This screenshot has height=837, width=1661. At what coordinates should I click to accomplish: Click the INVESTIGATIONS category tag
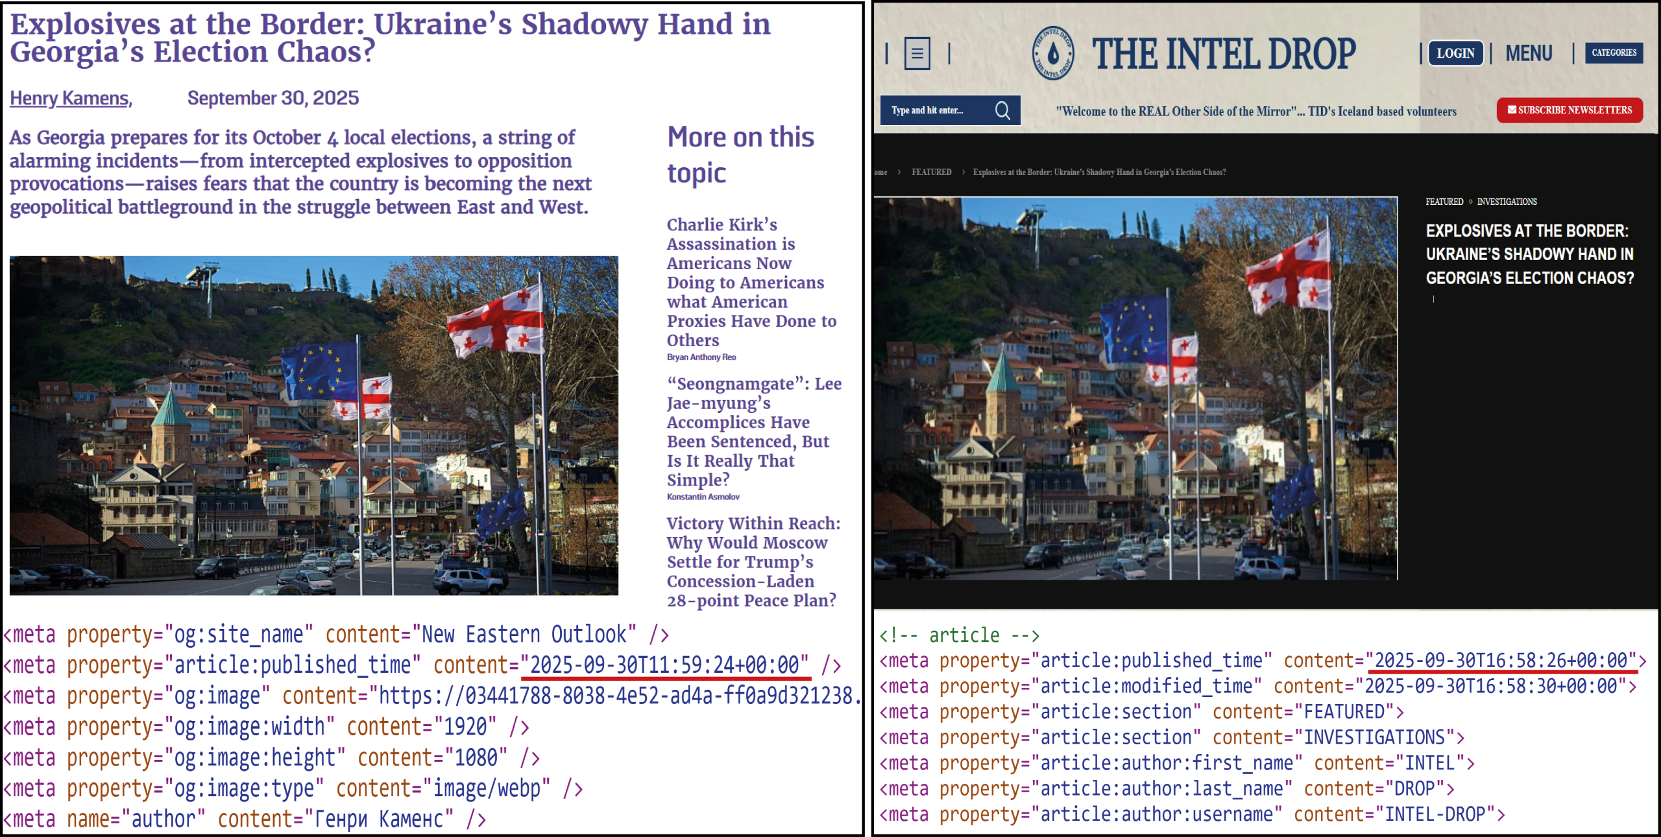(x=1507, y=202)
